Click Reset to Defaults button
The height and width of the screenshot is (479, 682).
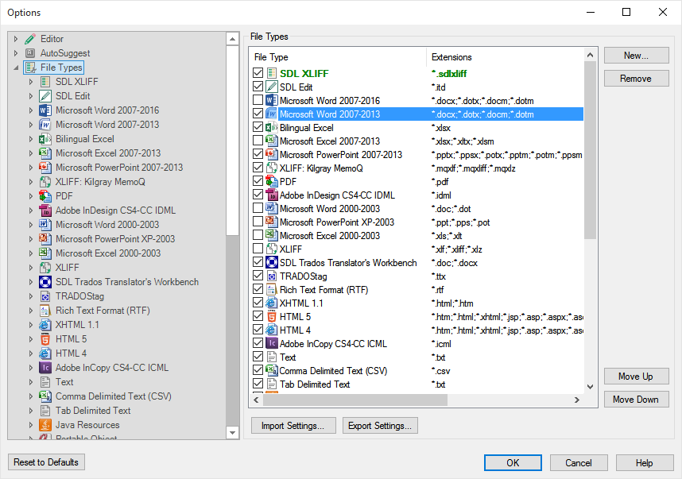(x=46, y=462)
